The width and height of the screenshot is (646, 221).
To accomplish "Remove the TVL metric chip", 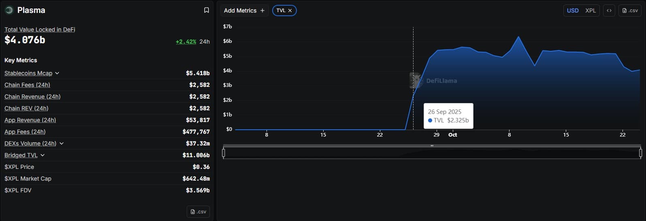I will point(290,11).
